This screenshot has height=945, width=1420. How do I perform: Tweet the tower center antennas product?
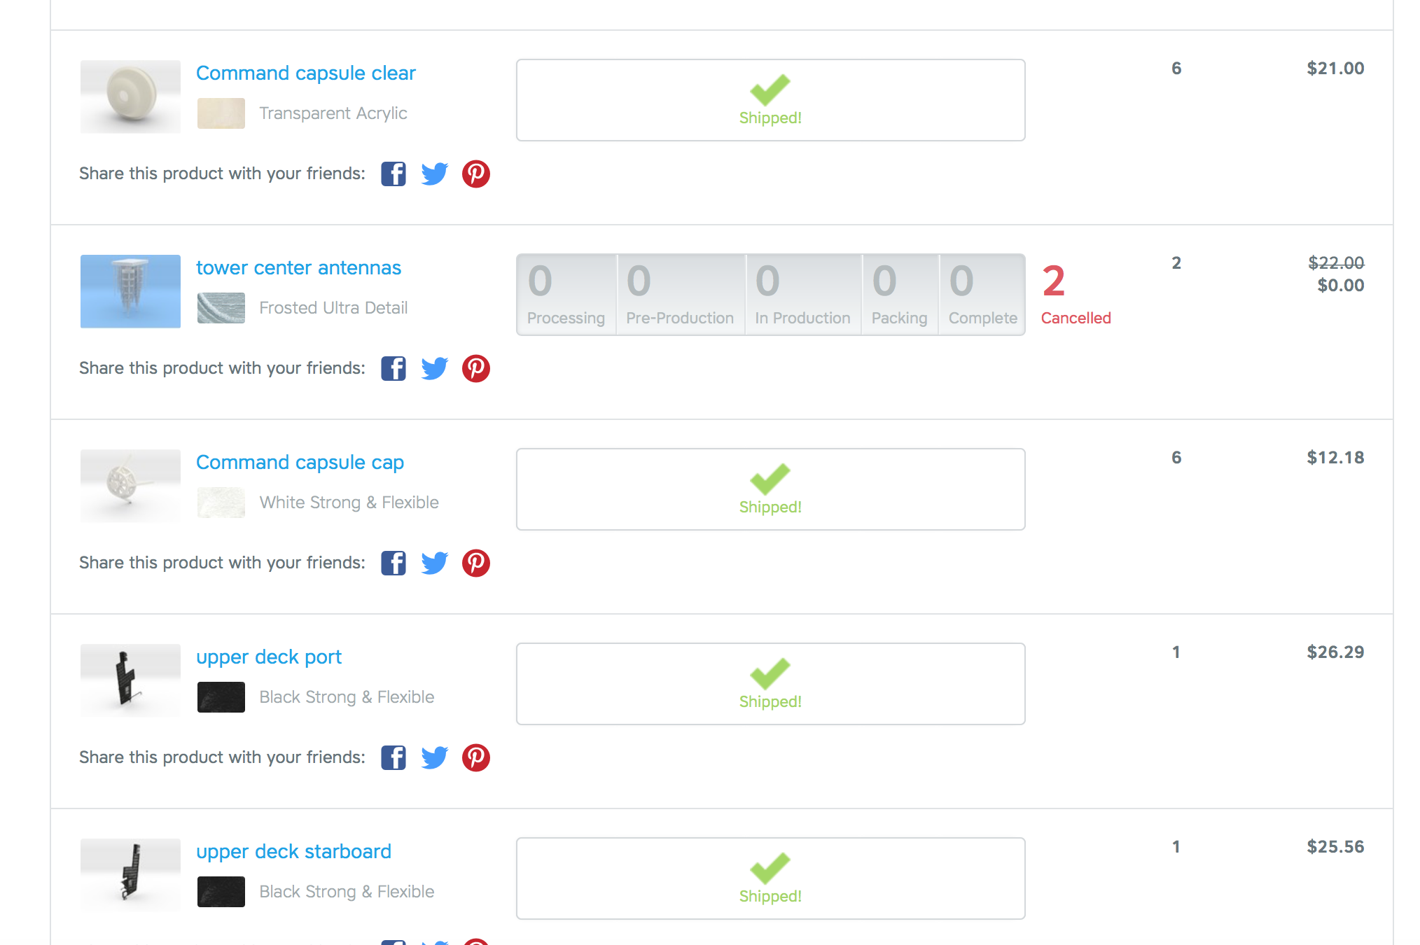[435, 368]
